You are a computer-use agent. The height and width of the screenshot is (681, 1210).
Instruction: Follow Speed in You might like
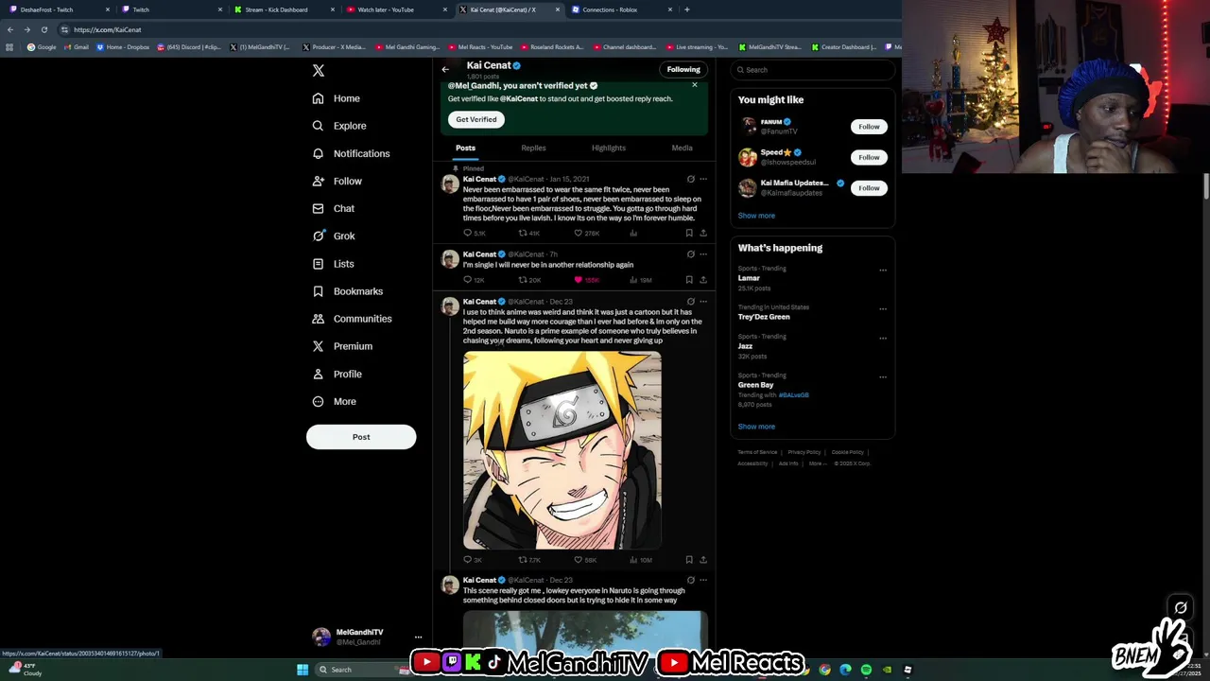pos(869,157)
